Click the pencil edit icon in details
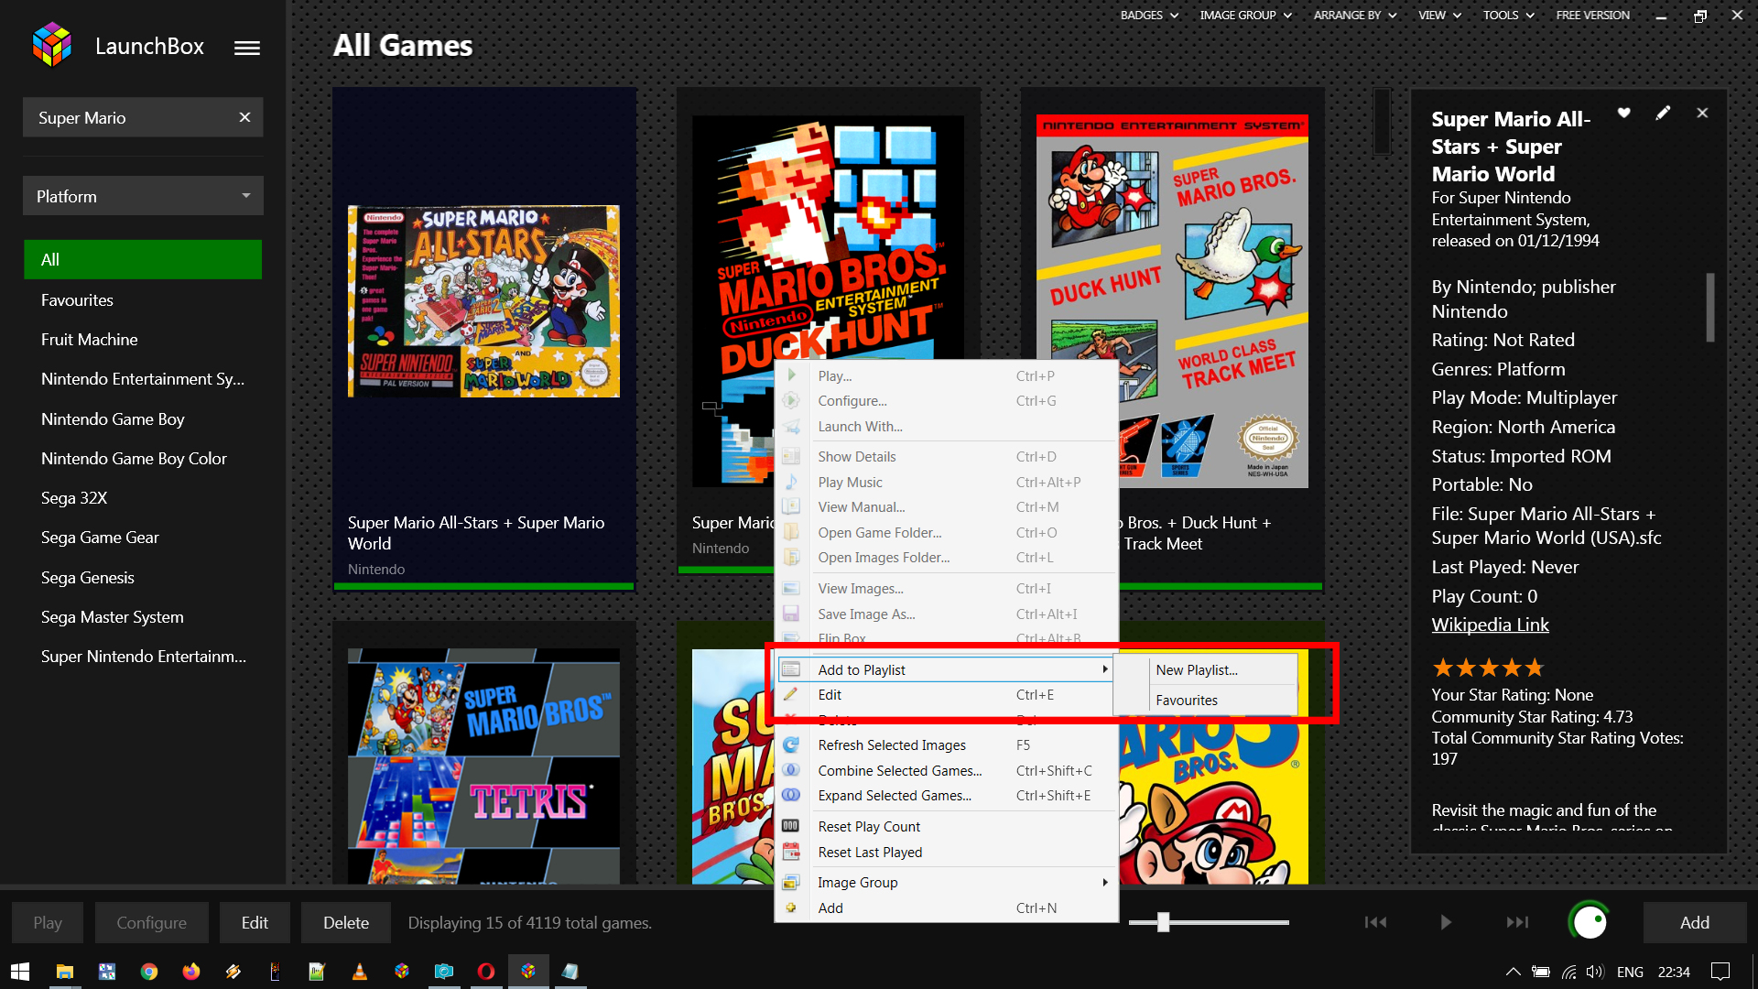 (x=1663, y=113)
